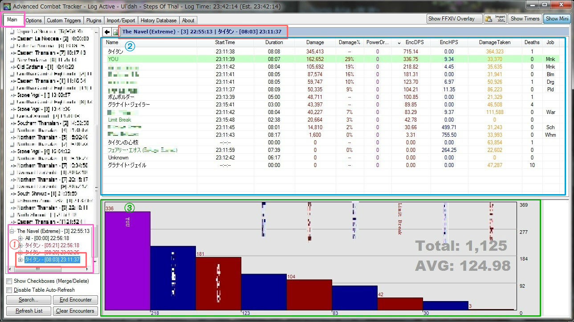The width and height of the screenshot is (574, 322).
Task: Open the Options tab
Action: (x=33, y=20)
